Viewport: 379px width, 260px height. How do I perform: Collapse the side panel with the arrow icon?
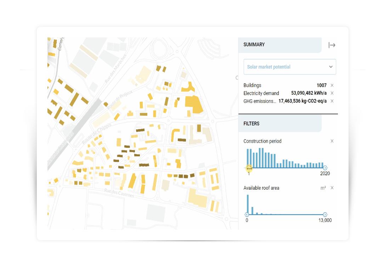coord(332,45)
